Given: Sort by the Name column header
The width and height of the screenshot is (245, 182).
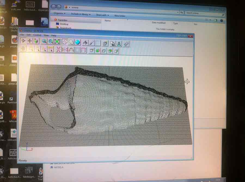Looking at the screenshot, I should pos(108,21).
